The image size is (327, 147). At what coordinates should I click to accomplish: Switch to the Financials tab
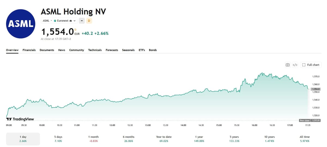tap(29, 50)
